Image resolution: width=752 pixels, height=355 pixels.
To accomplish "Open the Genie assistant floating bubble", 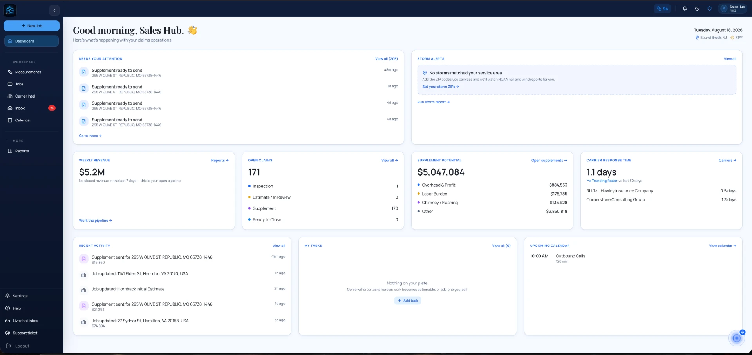I will [x=736, y=338].
